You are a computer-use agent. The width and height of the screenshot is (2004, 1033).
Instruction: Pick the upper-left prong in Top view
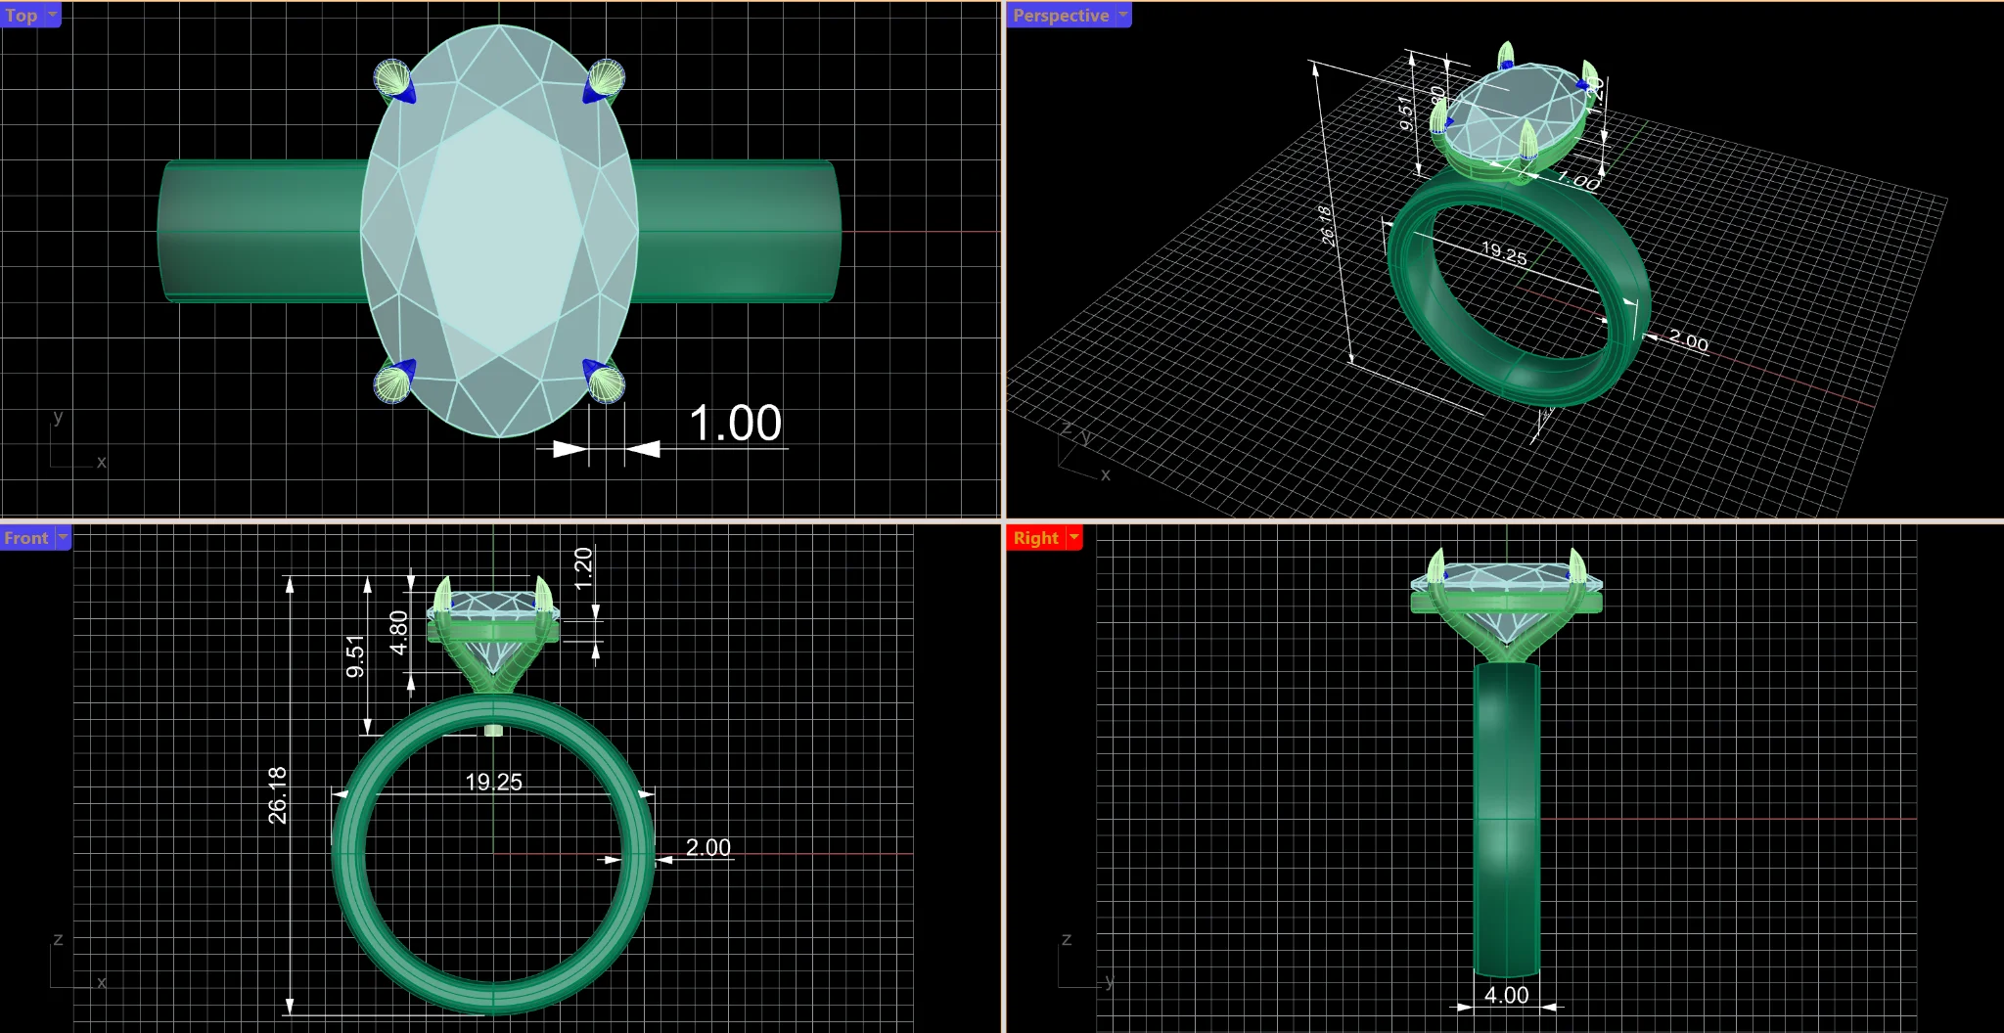click(x=393, y=81)
